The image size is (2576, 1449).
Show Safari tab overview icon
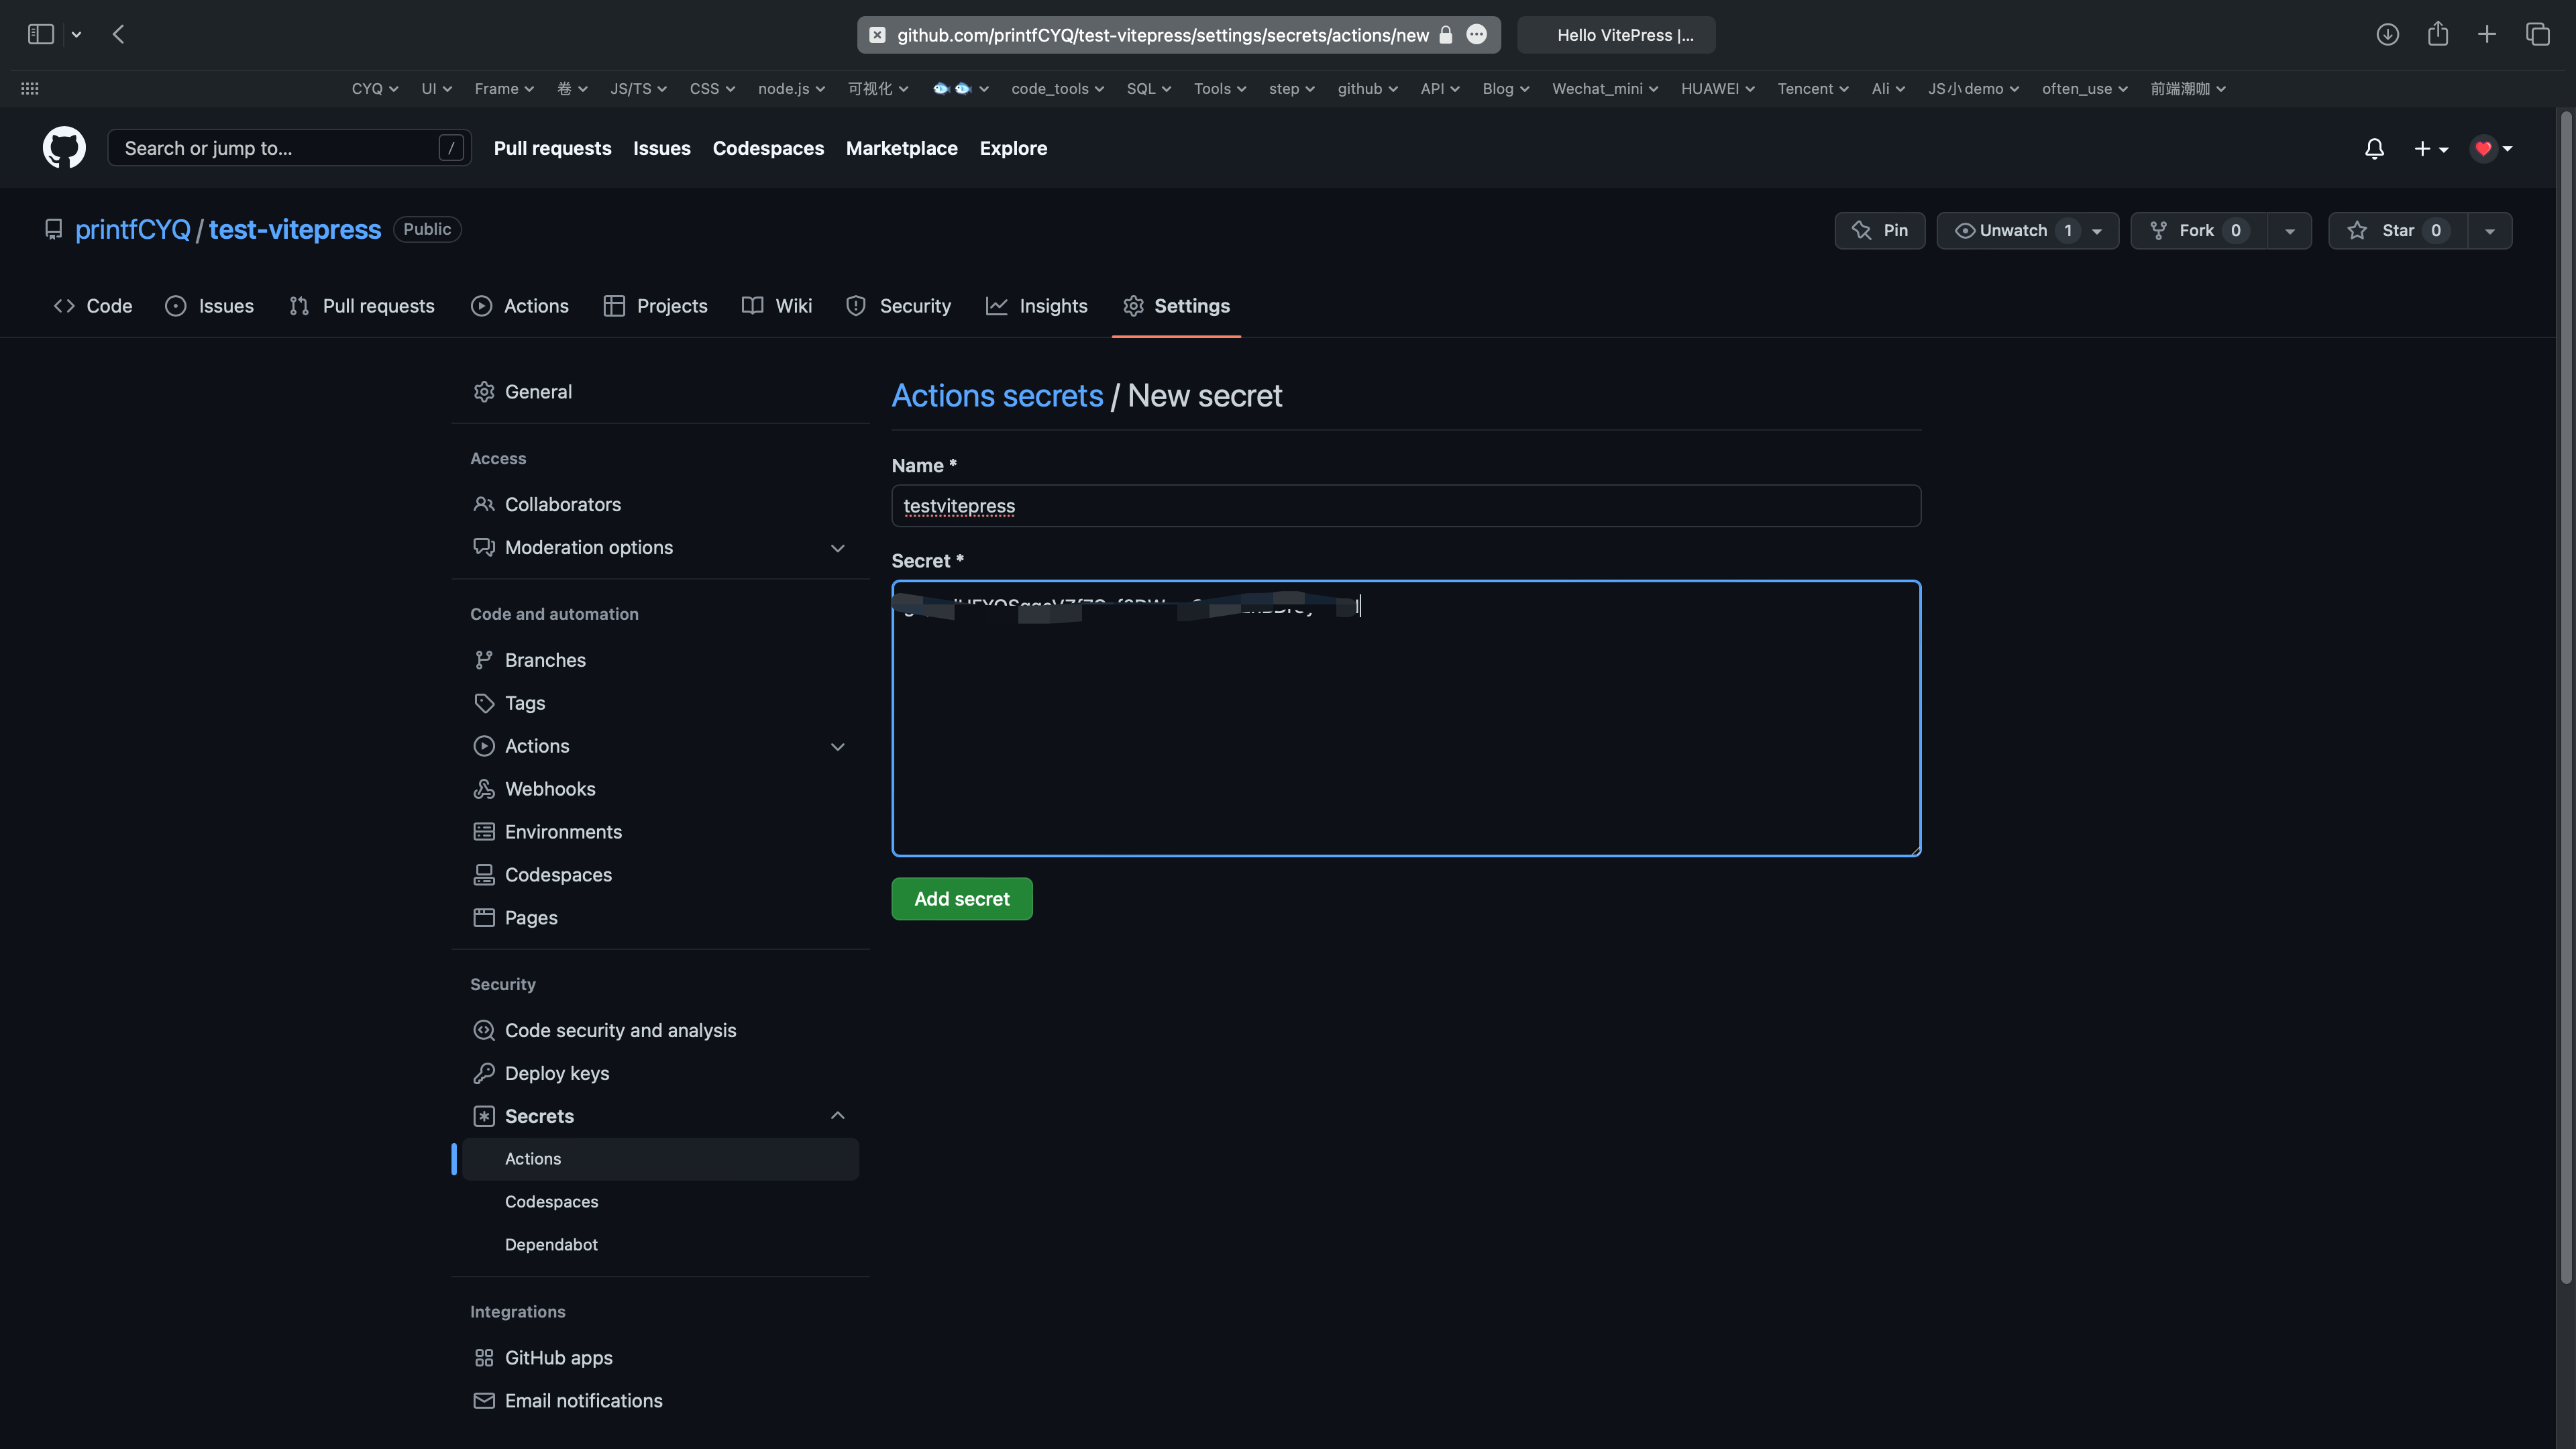pyautogui.click(x=2538, y=35)
